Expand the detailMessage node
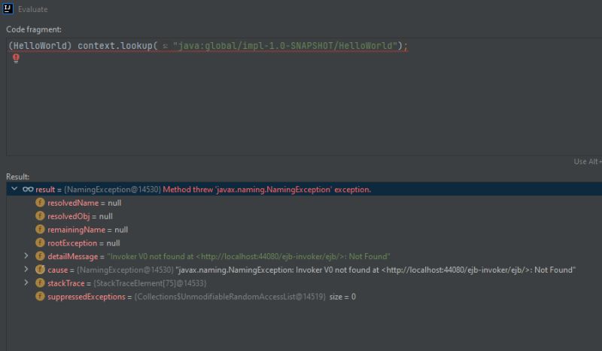The height and width of the screenshot is (351, 602). coord(26,255)
